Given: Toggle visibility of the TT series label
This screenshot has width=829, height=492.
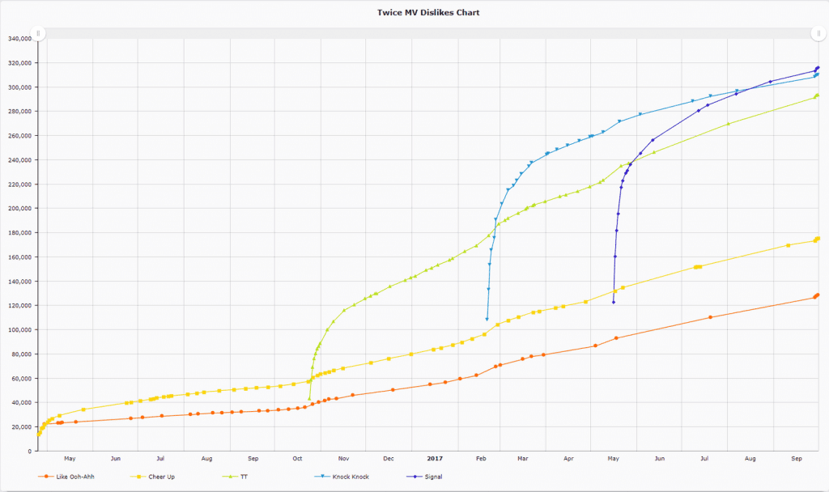Looking at the screenshot, I should [244, 477].
